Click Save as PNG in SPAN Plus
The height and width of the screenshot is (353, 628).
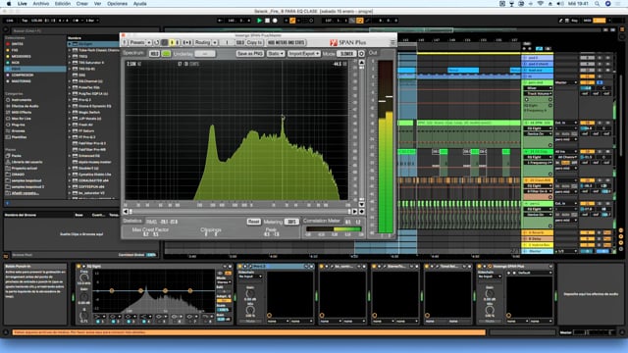tap(250, 54)
